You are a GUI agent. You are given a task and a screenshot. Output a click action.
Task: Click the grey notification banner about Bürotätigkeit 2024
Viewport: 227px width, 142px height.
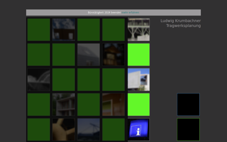click(113, 12)
